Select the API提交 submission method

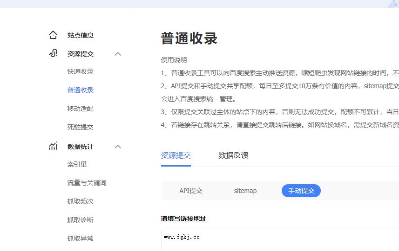pos(191,191)
